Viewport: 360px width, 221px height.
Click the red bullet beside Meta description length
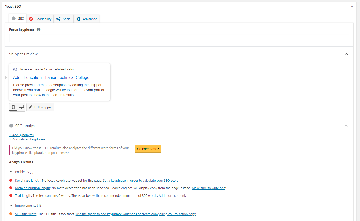pos(11,188)
